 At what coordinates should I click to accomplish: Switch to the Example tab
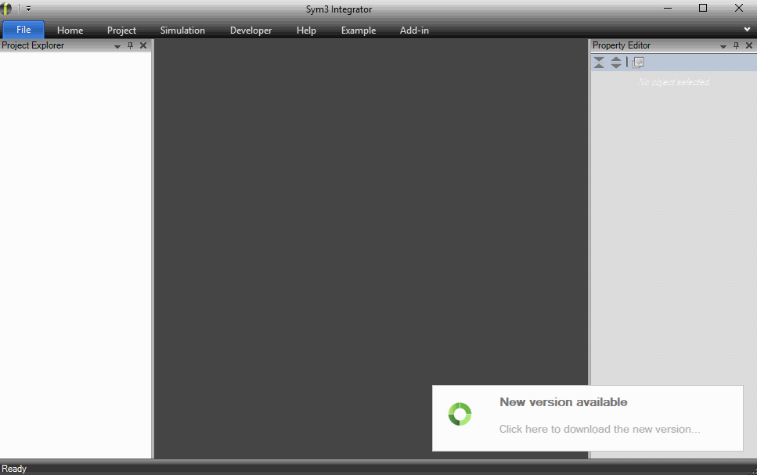359,31
